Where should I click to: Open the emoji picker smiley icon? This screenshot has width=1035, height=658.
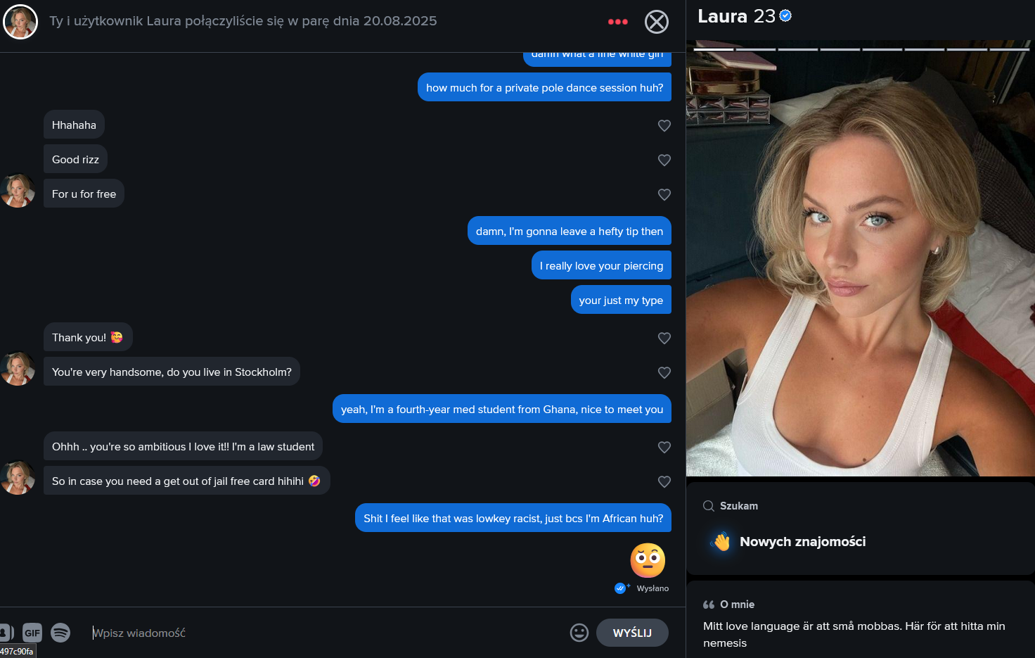(579, 633)
